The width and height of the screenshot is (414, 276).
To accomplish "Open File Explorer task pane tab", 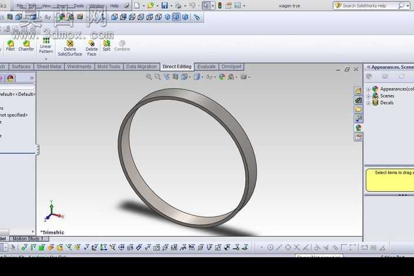I will pyautogui.click(x=358, y=109).
